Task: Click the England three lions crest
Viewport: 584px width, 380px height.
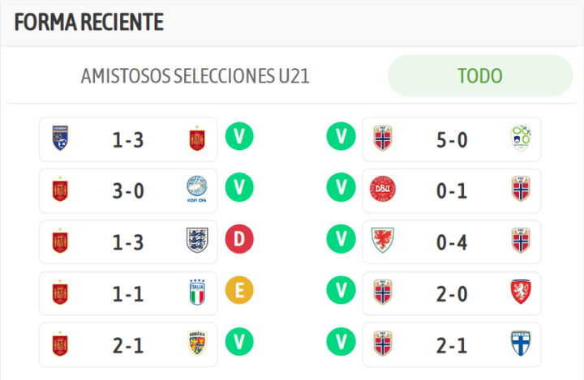Action: coord(196,241)
